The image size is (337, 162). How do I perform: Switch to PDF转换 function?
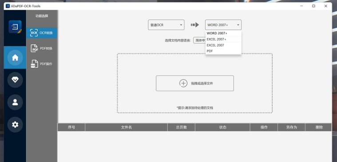click(x=42, y=48)
